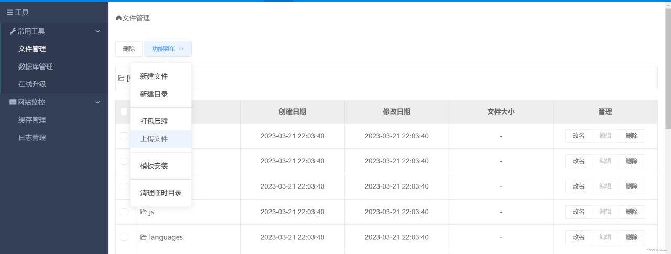The image size is (671, 254).
Task: Toggle the select-all checkbox in table header
Action: pos(124,112)
